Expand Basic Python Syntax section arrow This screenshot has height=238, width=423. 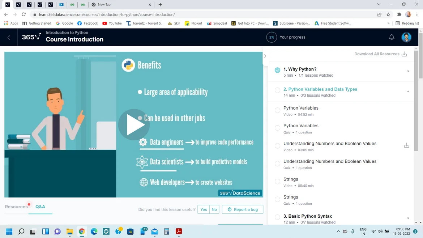tap(408, 218)
